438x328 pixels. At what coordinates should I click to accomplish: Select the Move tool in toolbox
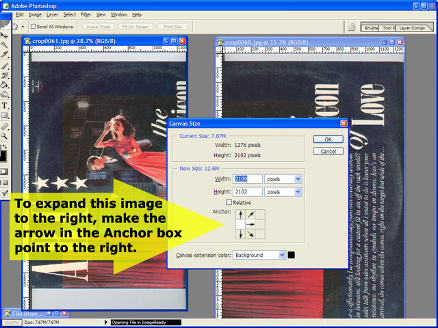point(4,36)
